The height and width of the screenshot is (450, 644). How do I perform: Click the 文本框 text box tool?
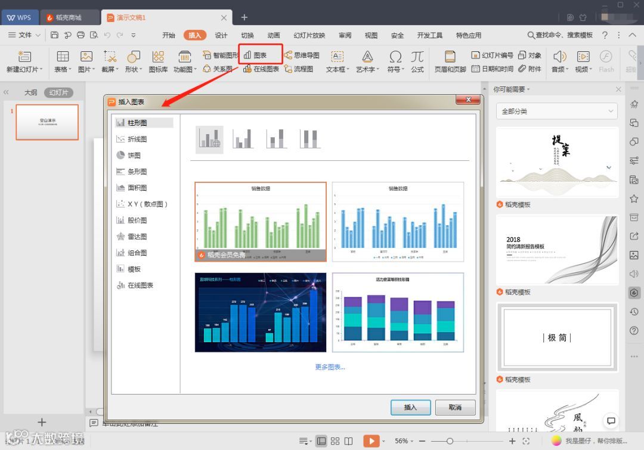click(x=337, y=61)
